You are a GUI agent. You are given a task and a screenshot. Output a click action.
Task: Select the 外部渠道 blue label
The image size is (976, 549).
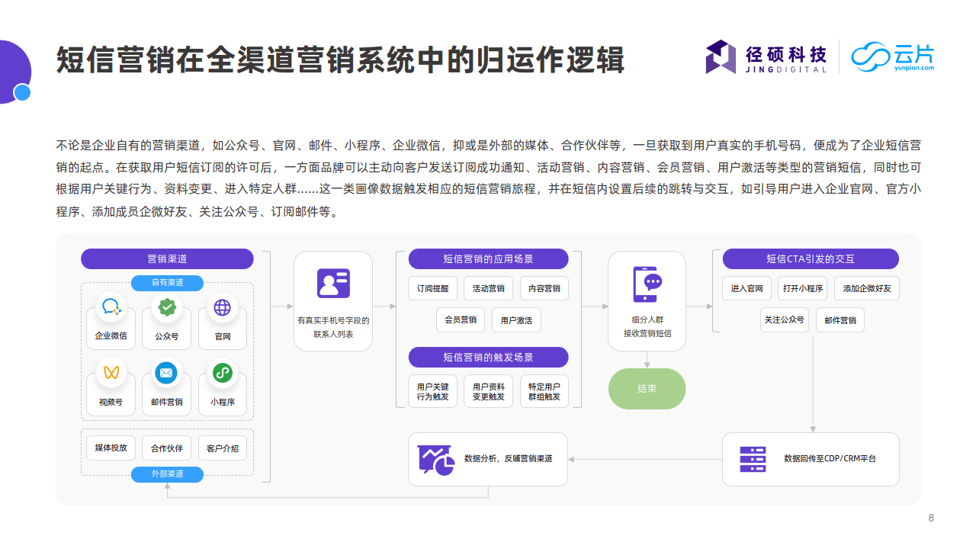click(167, 474)
